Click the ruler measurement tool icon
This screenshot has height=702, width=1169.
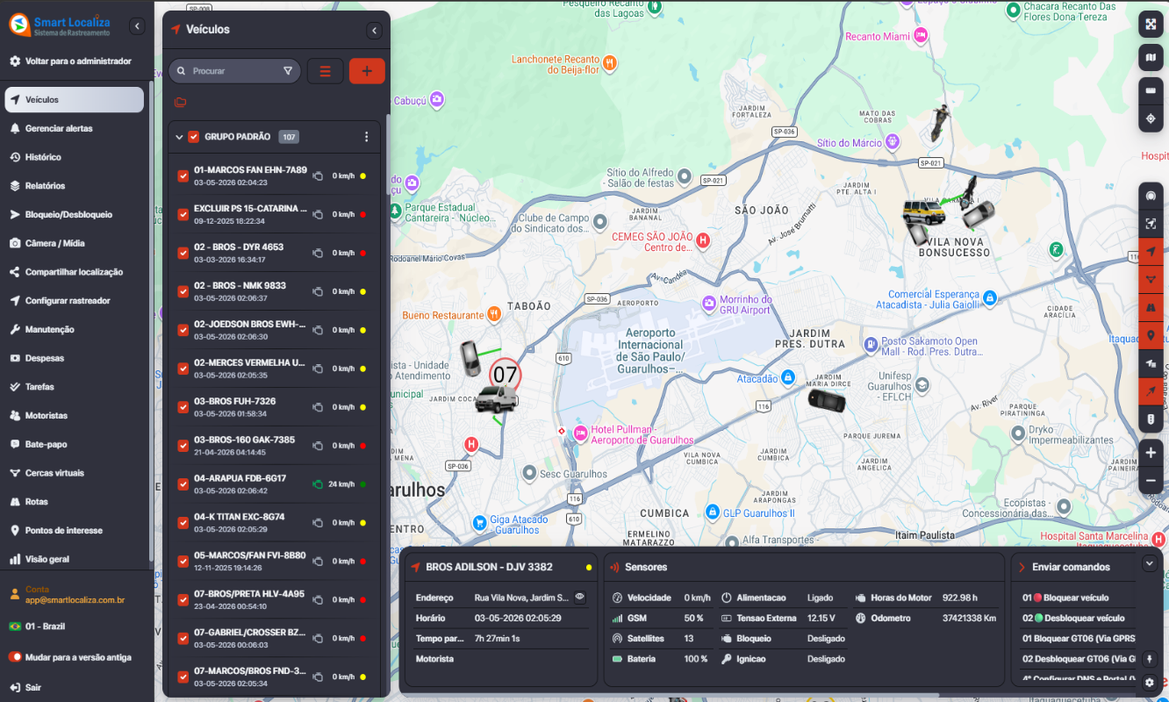click(1151, 90)
